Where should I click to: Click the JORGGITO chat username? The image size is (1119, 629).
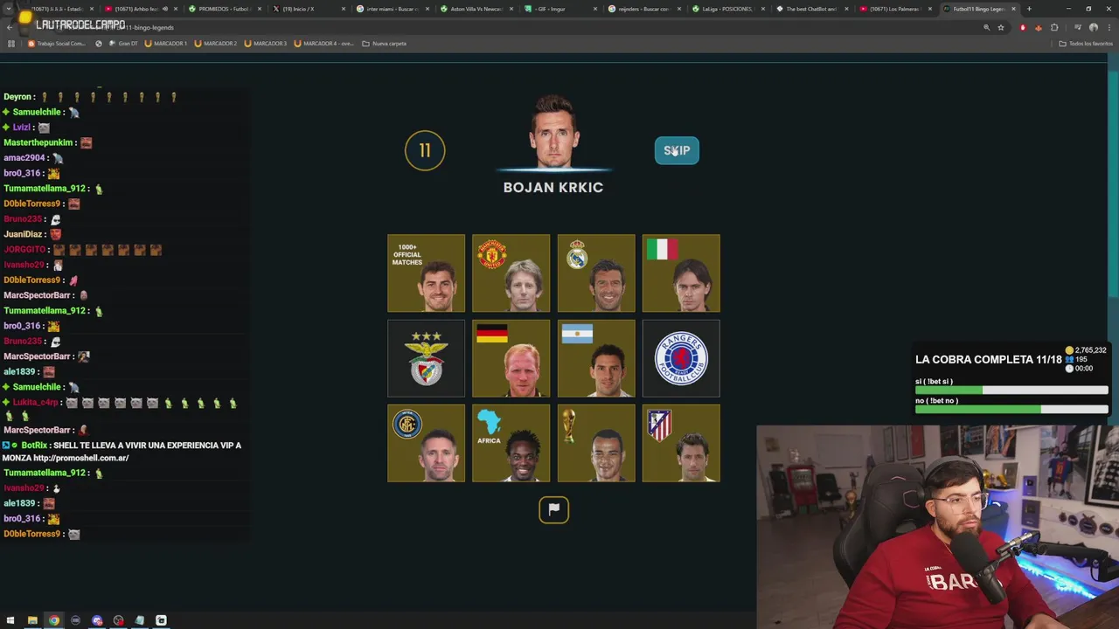point(24,250)
